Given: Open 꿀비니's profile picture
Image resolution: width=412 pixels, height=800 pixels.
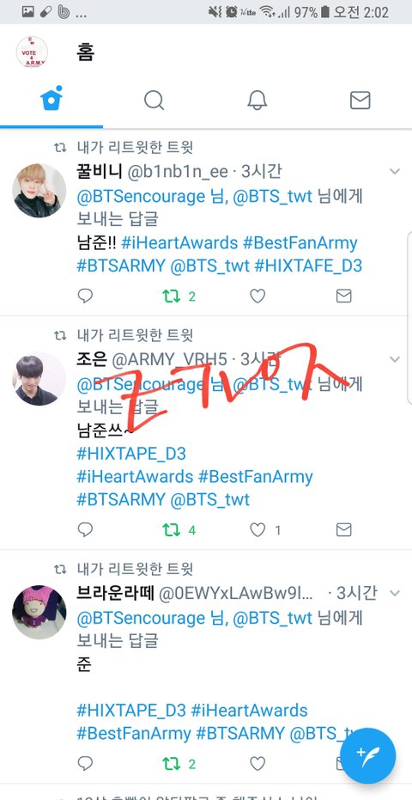Looking at the screenshot, I should tap(39, 190).
